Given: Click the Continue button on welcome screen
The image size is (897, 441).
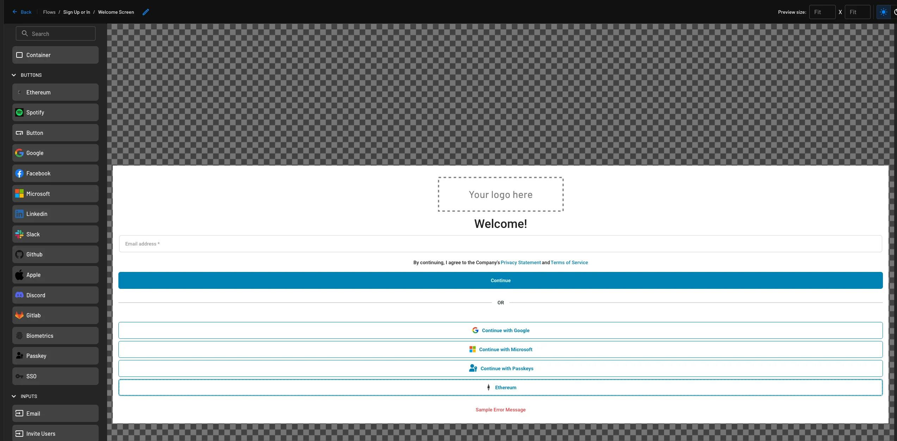Looking at the screenshot, I should [501, 280].
